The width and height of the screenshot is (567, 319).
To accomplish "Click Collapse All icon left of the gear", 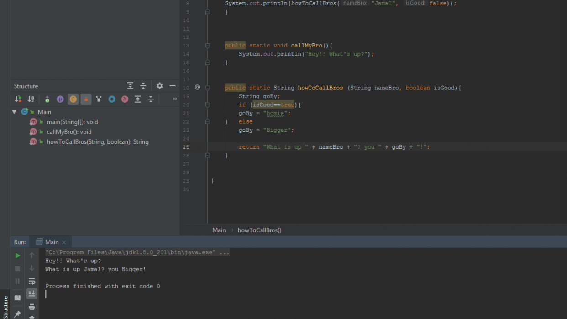I will [143, 86].
